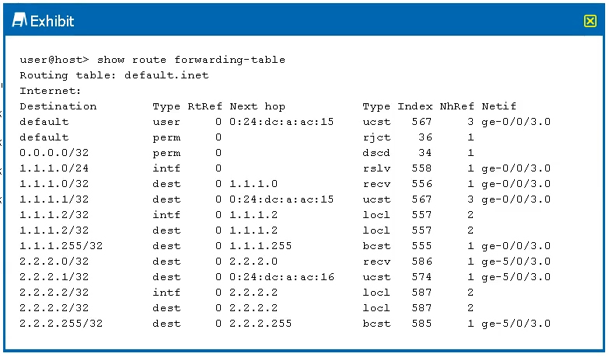Click the 0.0.0.0/32 destination entry
Screen dimensions: 609x357
click(54, 153)
